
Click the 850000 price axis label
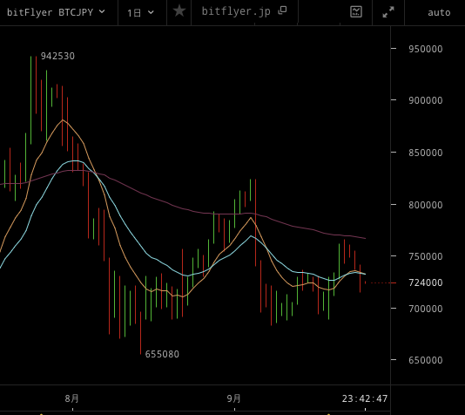coord(426,153)
